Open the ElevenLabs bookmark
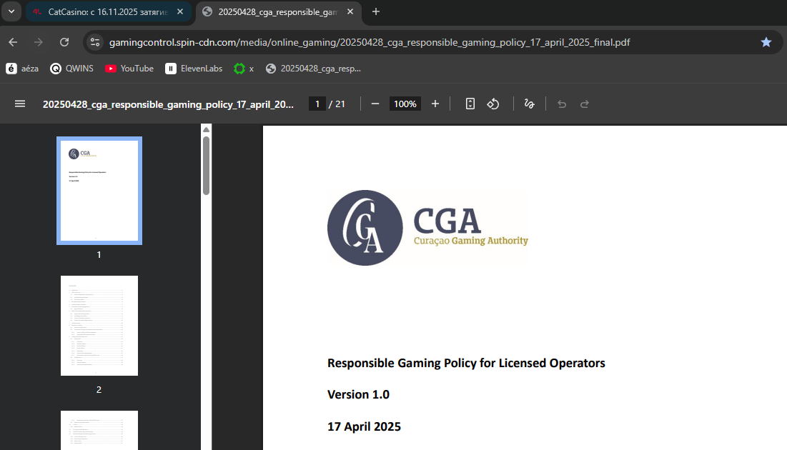This screenshot has height=450, width=787. (194, 69)
